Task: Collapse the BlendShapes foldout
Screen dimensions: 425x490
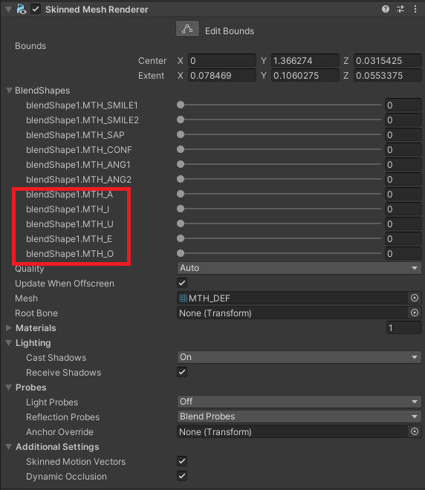Action: (9, 91)
